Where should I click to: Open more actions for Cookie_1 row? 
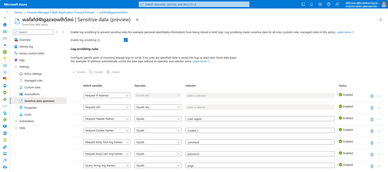pyautogui.click(x=379, y=131)
